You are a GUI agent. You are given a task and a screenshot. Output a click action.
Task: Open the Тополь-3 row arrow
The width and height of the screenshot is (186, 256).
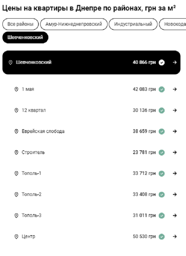click(175, 216)
